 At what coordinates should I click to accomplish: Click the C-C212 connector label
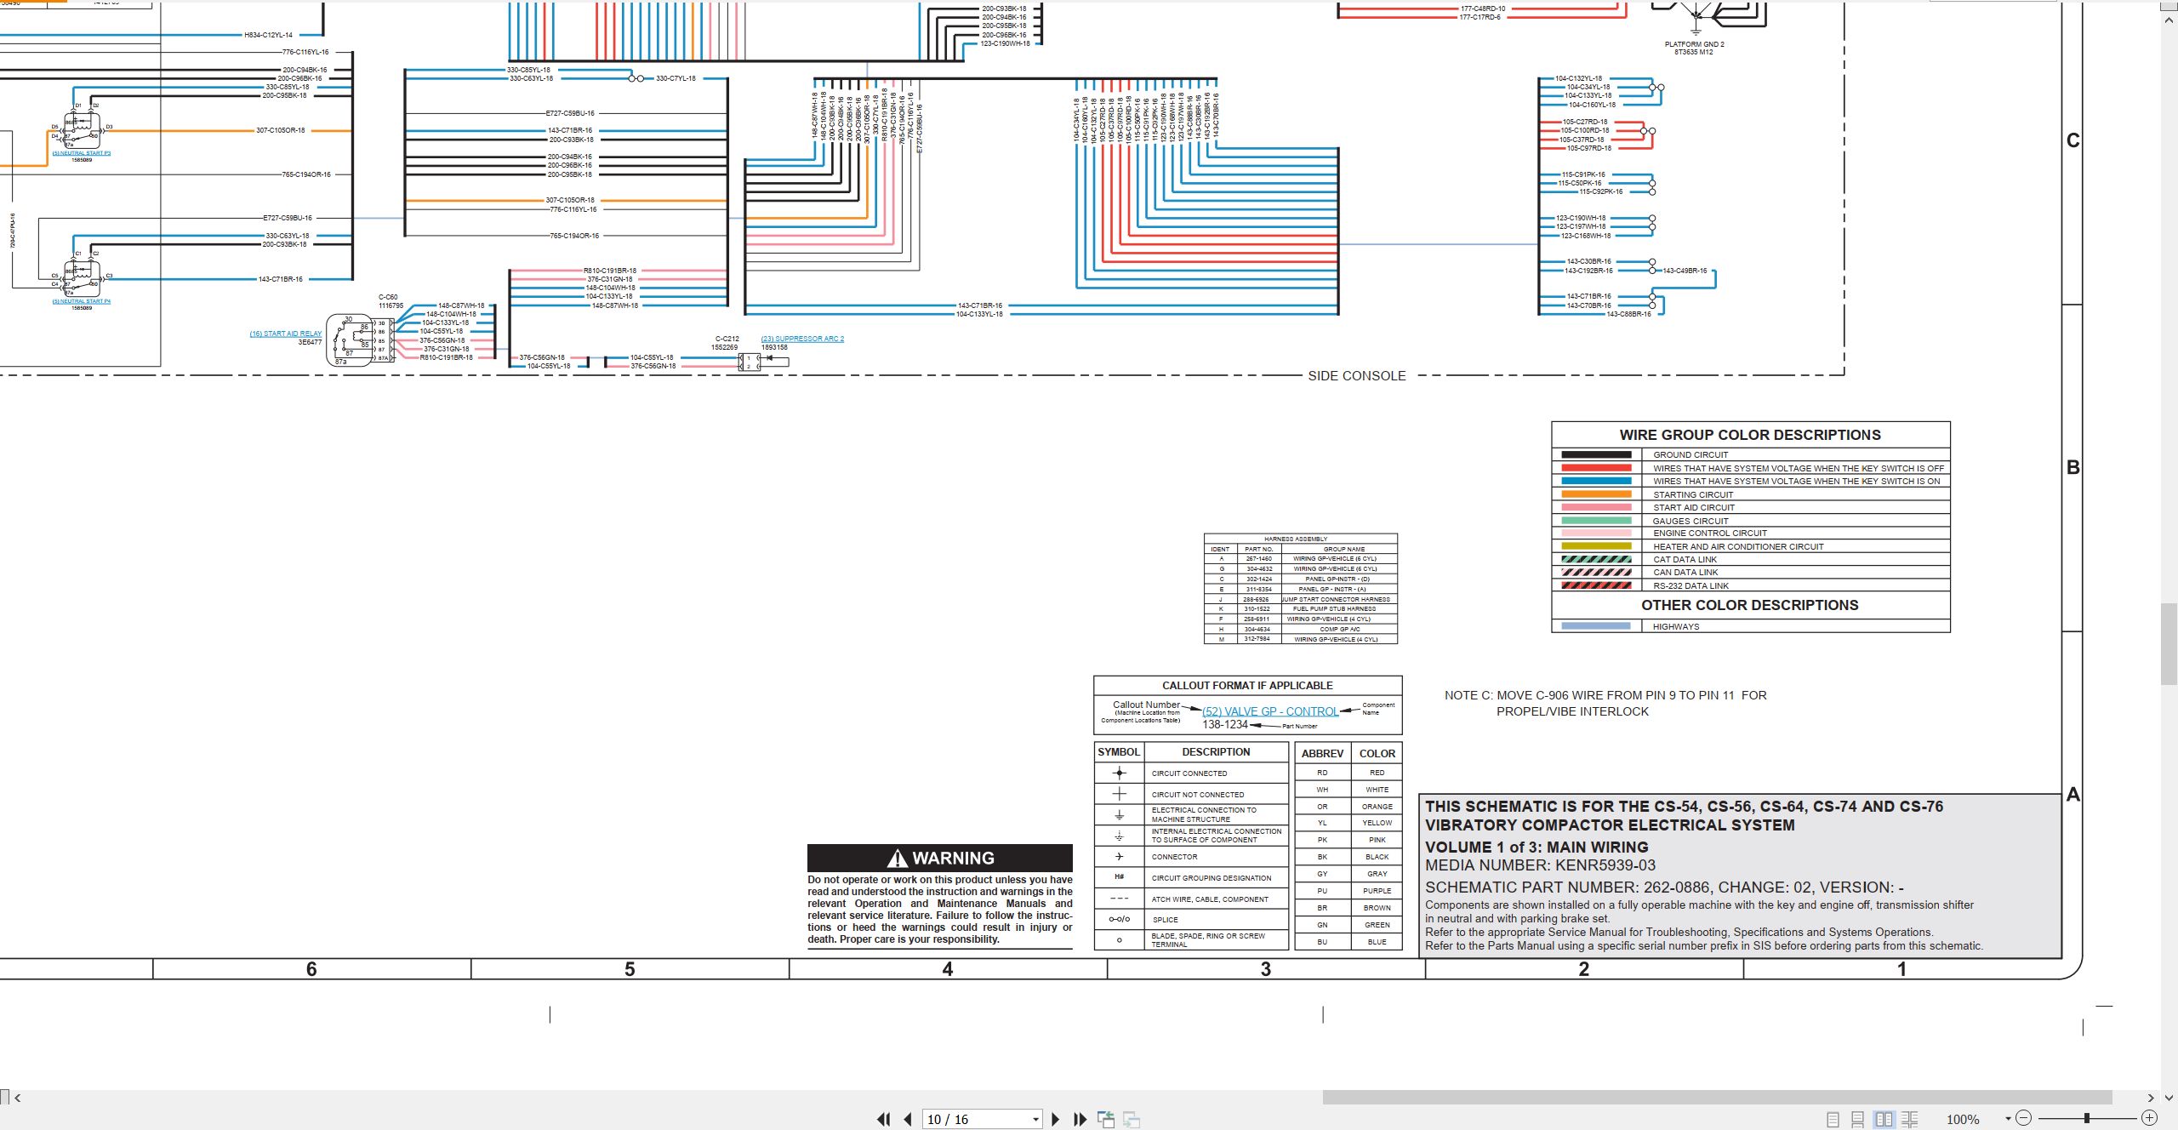click(727, 339)
